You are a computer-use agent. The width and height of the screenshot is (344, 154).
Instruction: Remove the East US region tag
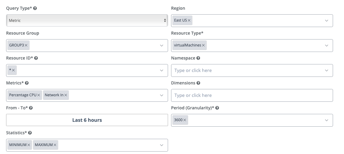(x=189, y=20)
